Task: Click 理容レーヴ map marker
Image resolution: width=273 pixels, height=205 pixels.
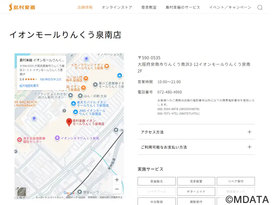Action: [x=80, y=192]
